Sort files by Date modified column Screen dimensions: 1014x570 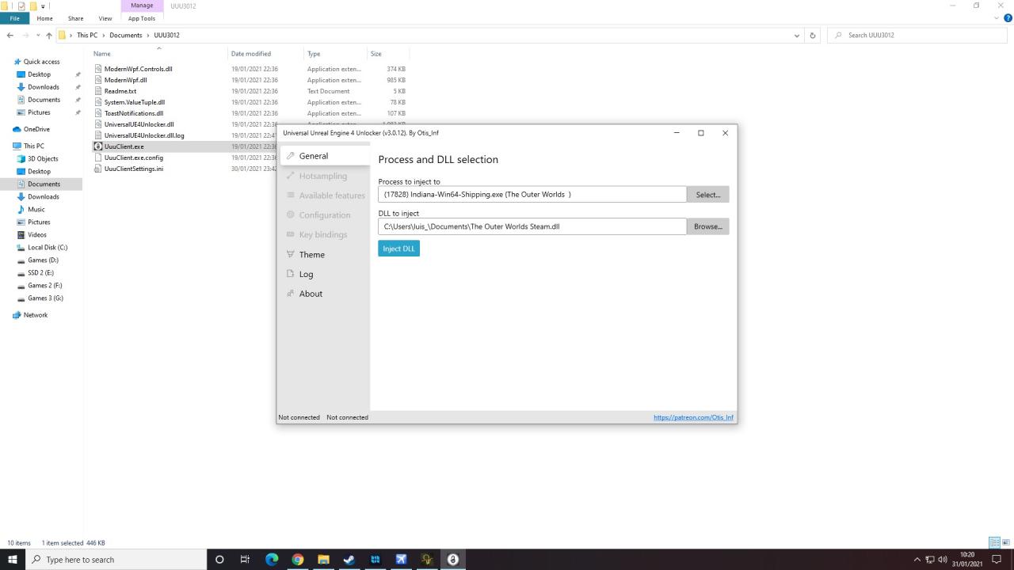(x=251, y=54)
